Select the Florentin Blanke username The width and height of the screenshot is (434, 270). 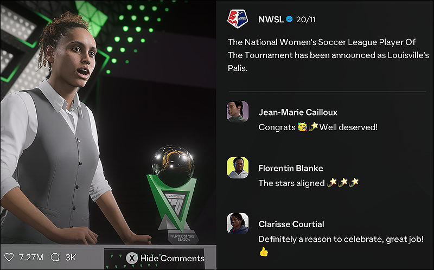(291, 168)
